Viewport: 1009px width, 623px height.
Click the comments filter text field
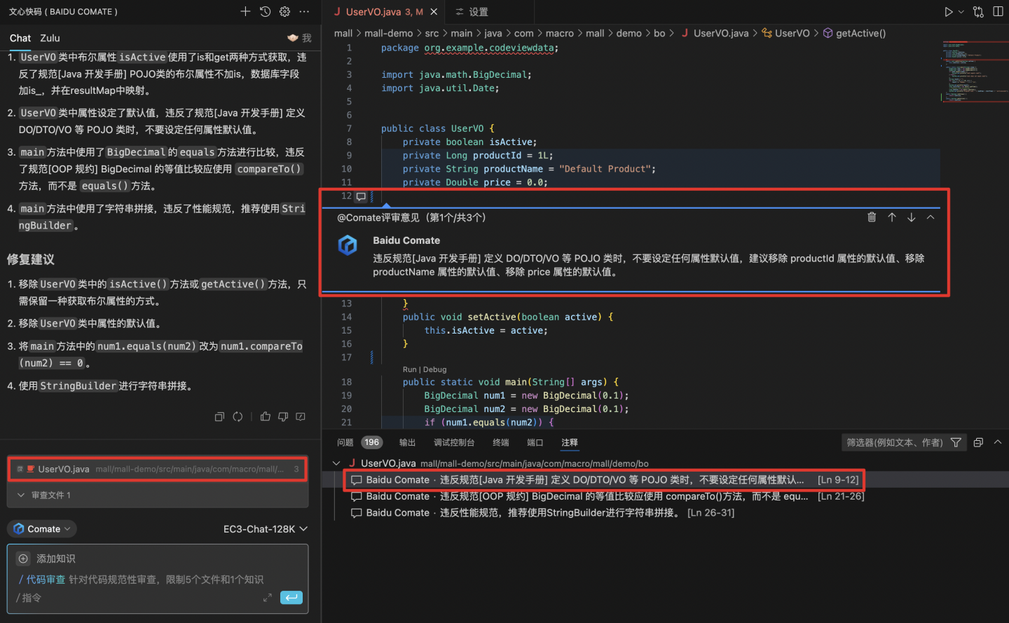894,442
